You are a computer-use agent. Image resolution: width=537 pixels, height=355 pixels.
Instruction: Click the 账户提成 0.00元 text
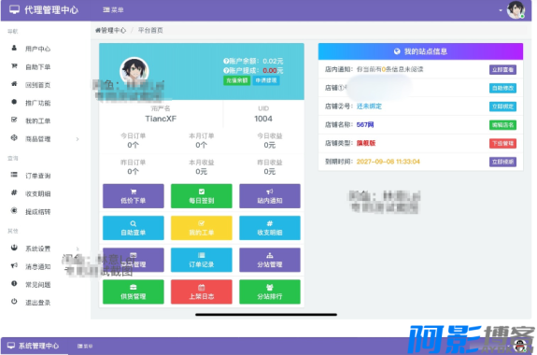[x=253, y=71]
